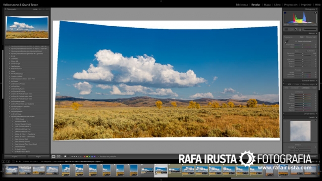Open the main window display icon
The height and width of the screenshot is (181, 322).
(x=3, y=162)
